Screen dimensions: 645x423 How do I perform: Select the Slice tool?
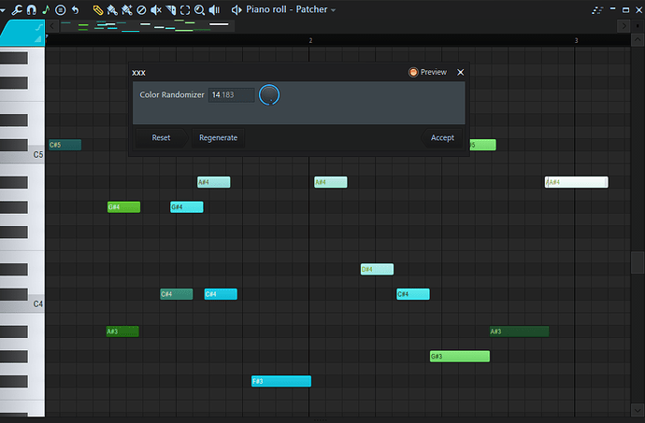coord(171,9)
